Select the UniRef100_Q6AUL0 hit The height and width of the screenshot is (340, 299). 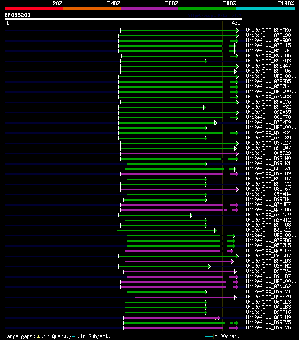tap(268, 250)
